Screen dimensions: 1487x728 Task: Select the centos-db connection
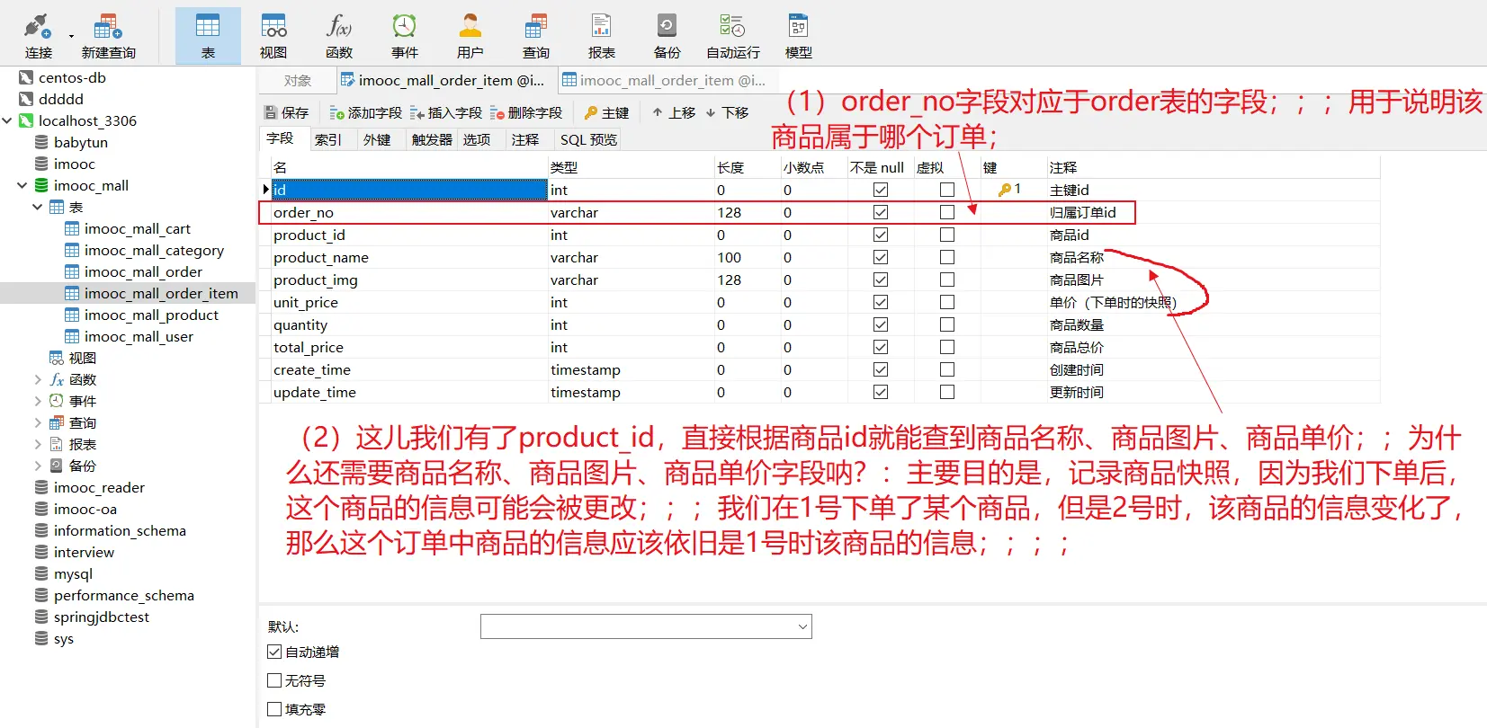click(x=72, y=77)
